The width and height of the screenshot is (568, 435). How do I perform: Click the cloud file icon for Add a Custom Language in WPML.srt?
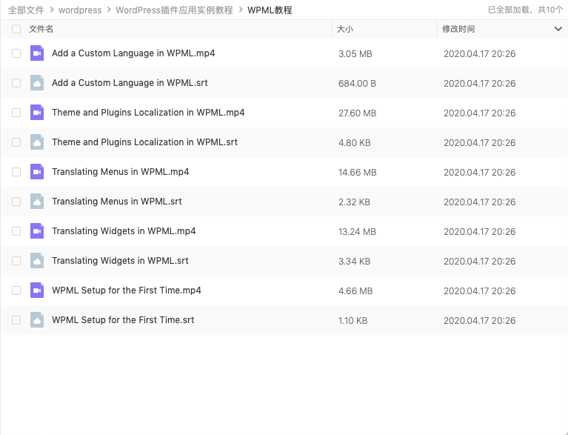(x=37, y=83)
